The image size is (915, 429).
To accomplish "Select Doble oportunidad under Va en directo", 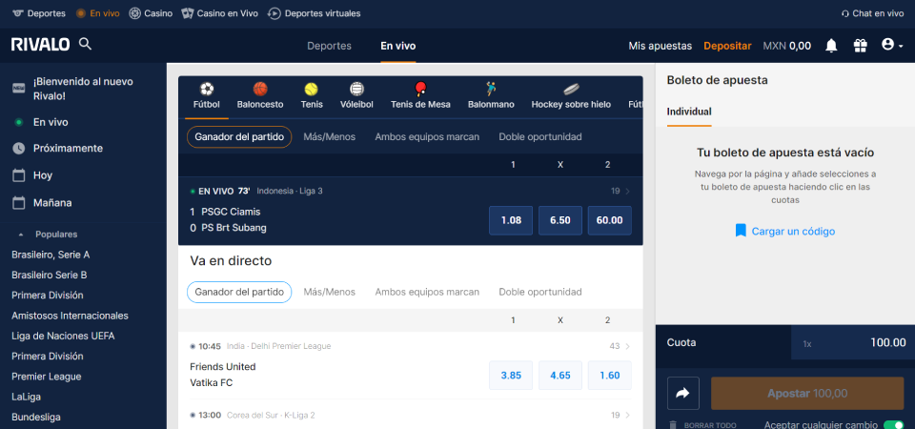I will tap(540, 292).
